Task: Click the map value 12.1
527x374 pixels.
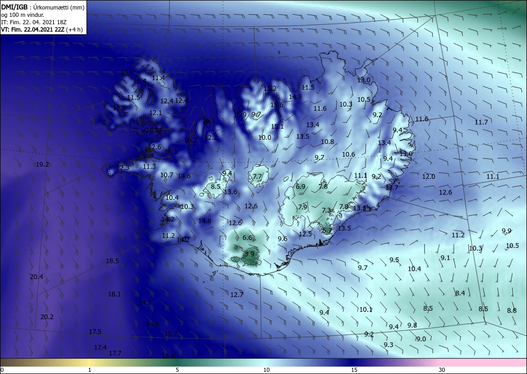Action: click(155, 113)
